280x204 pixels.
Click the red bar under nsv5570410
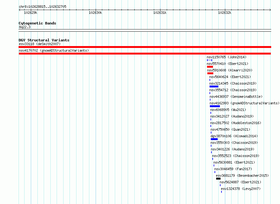(210, 67)
